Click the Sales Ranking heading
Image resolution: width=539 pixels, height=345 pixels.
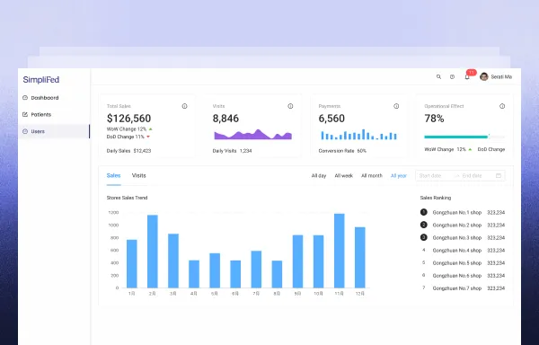pos(436,198)
